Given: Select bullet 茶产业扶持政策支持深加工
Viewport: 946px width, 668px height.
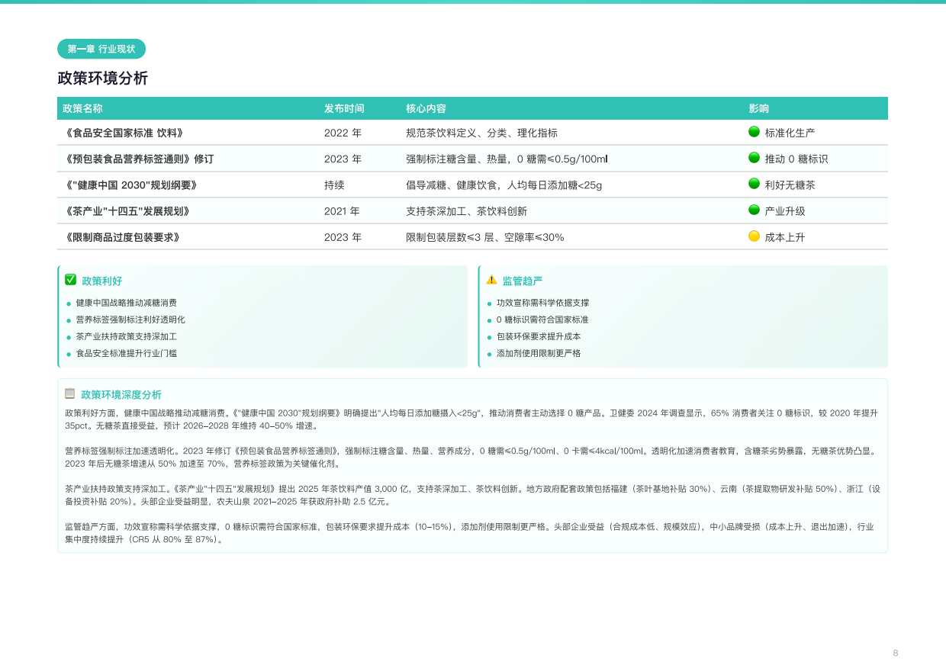Looking at the screenshot, I should [126, 336].
